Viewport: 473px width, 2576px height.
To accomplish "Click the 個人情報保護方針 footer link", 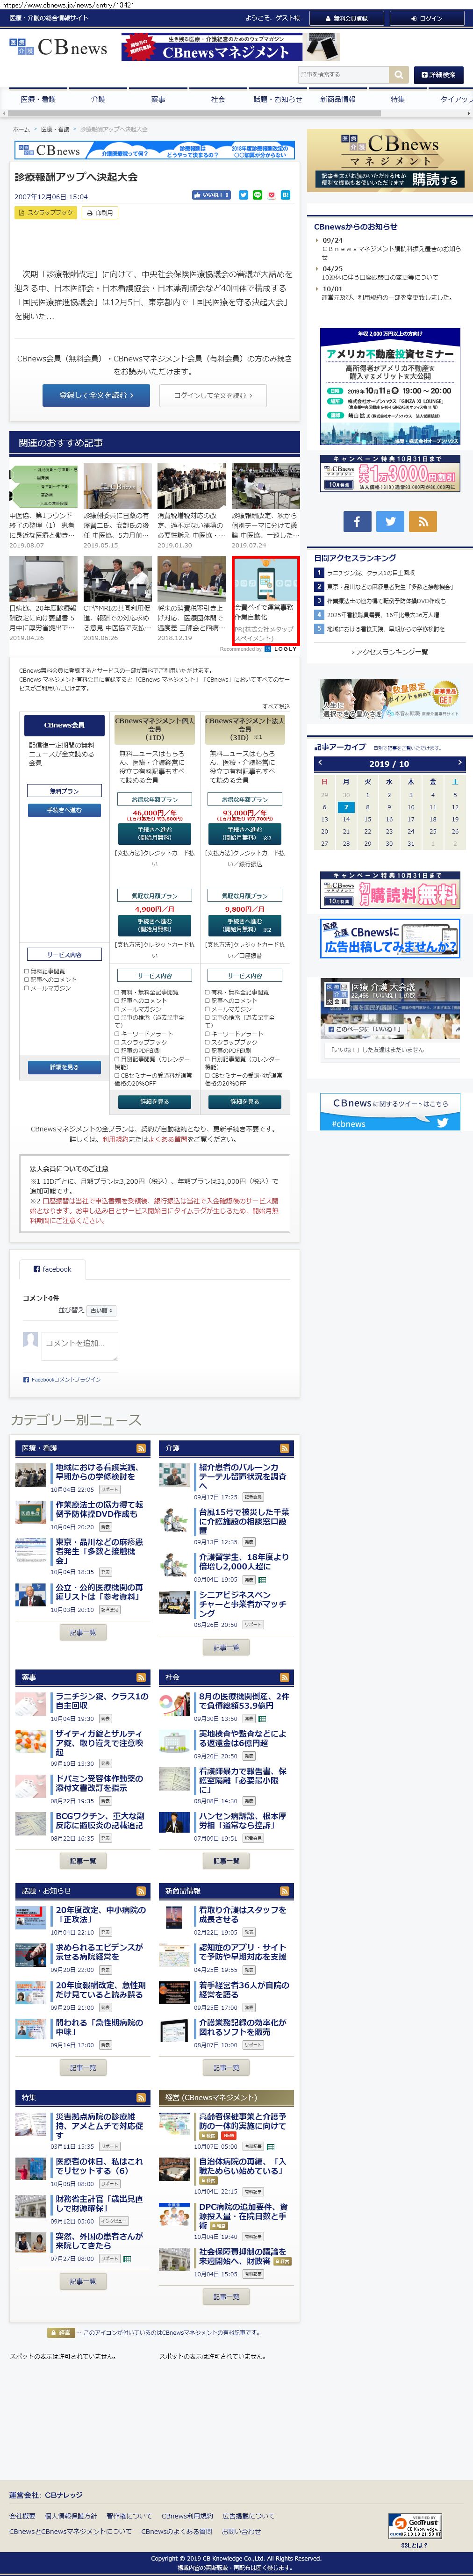I will coord(71,2516).
